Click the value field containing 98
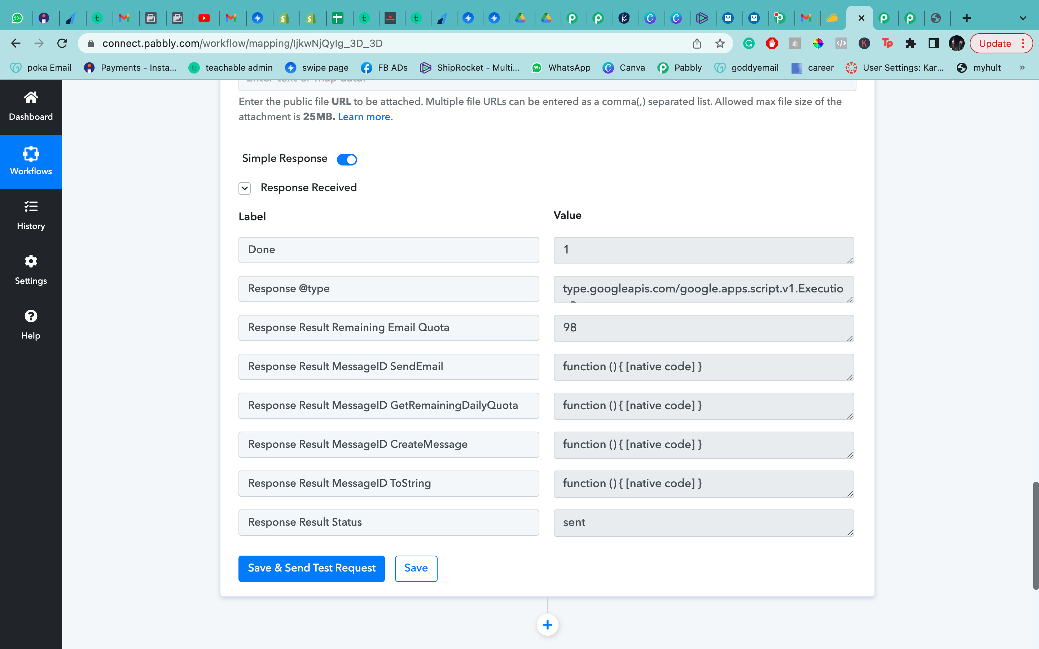The height and width of the screenshot is (649, 1039). pos(704,328)
